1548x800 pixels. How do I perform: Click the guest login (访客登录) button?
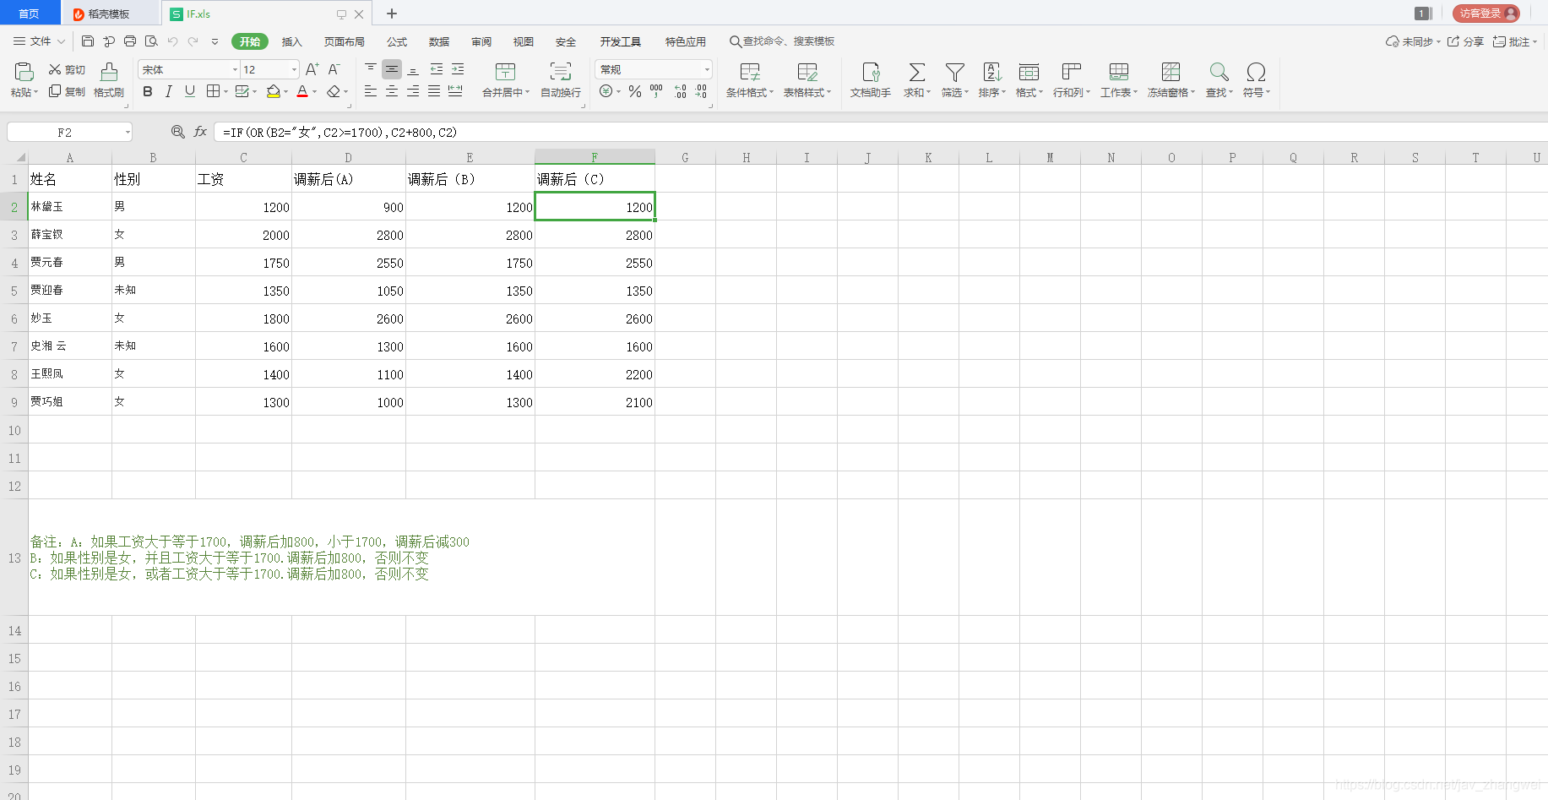tap(1486, 14)
